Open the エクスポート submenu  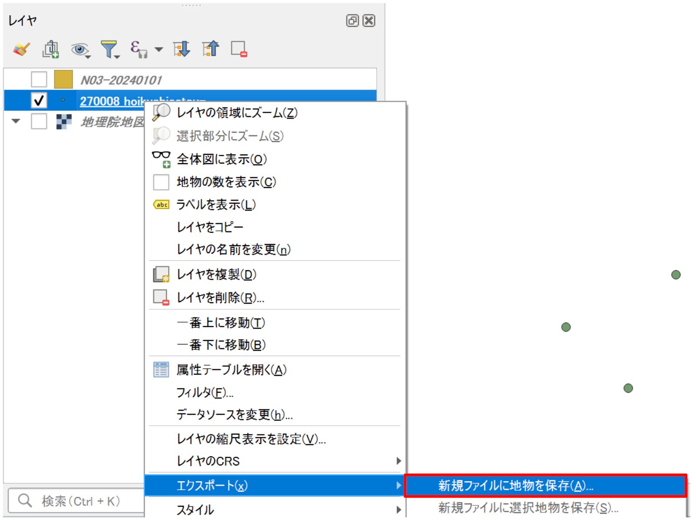(274, 485)
